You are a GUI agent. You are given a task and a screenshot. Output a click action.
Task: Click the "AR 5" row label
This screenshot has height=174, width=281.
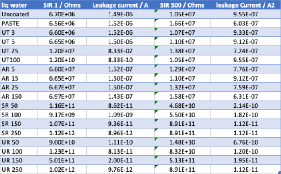[8, 69]
